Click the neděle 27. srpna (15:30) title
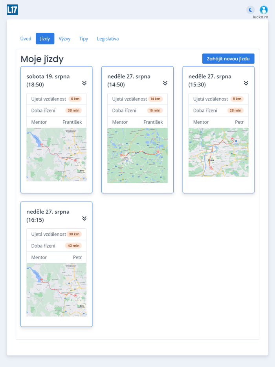275x367 pixels. coord(210,81)
